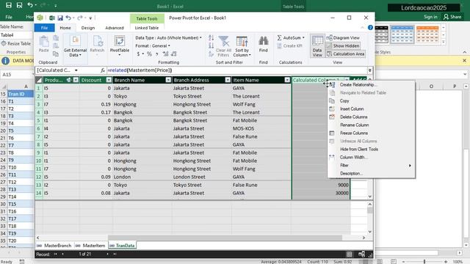This screenshot has width=470, height=264.
Task: Click the grid view icon in the status bar
Action: click(350, 254)
